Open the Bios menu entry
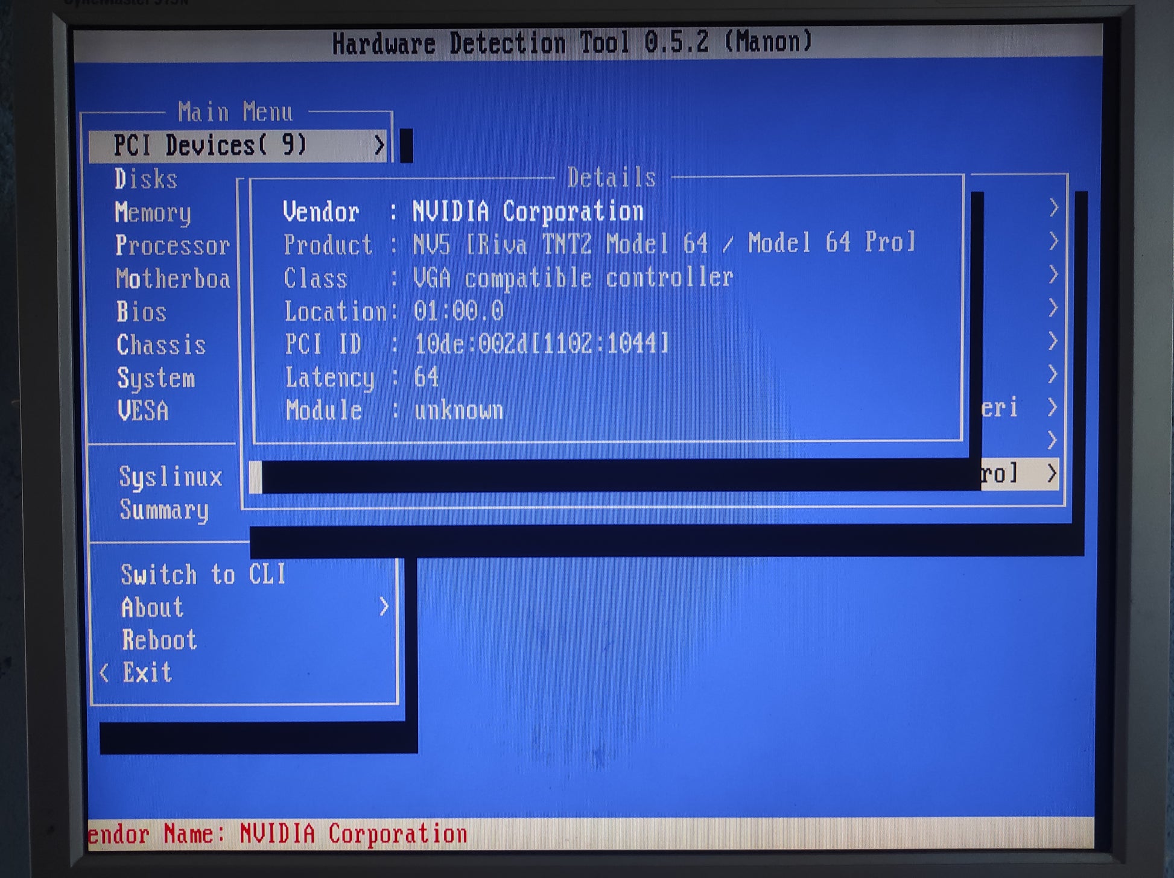 [141, 312]
